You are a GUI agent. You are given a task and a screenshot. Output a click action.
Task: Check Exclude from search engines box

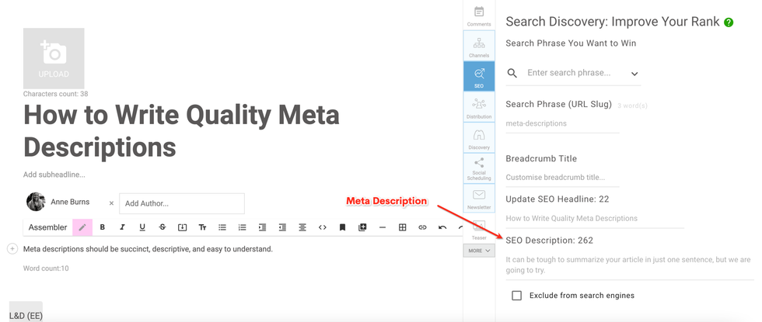tap(516, 296)
